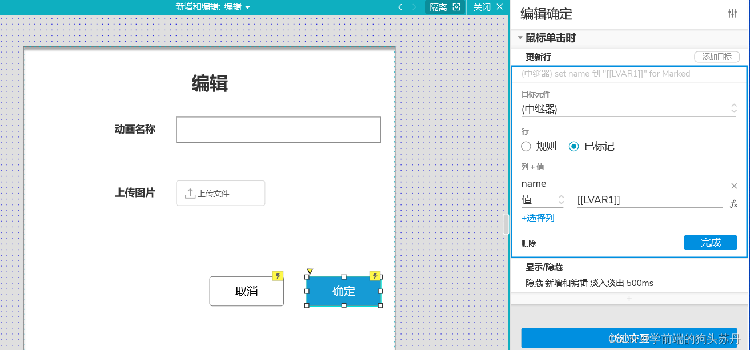750x350 pixels.
Task: Click the [[LVAR1]] value input field
Action: tap(649, 200)
